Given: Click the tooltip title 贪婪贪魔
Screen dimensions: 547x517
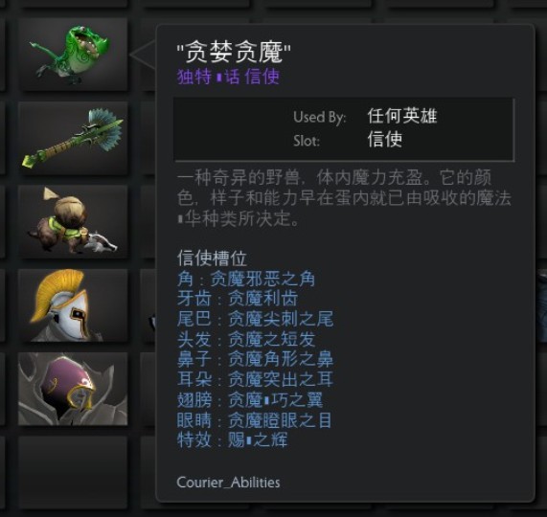Looking at the screenshot, I should pyautogui.click(x=234, y=53).
